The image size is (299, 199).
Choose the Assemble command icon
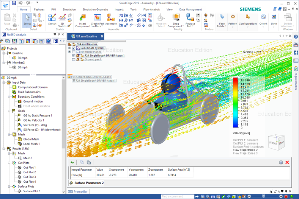pos(111,17)
